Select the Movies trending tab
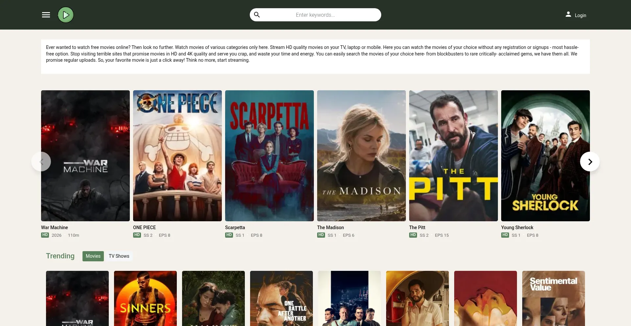This screenshot has height=326, width=631. [93, 256]
